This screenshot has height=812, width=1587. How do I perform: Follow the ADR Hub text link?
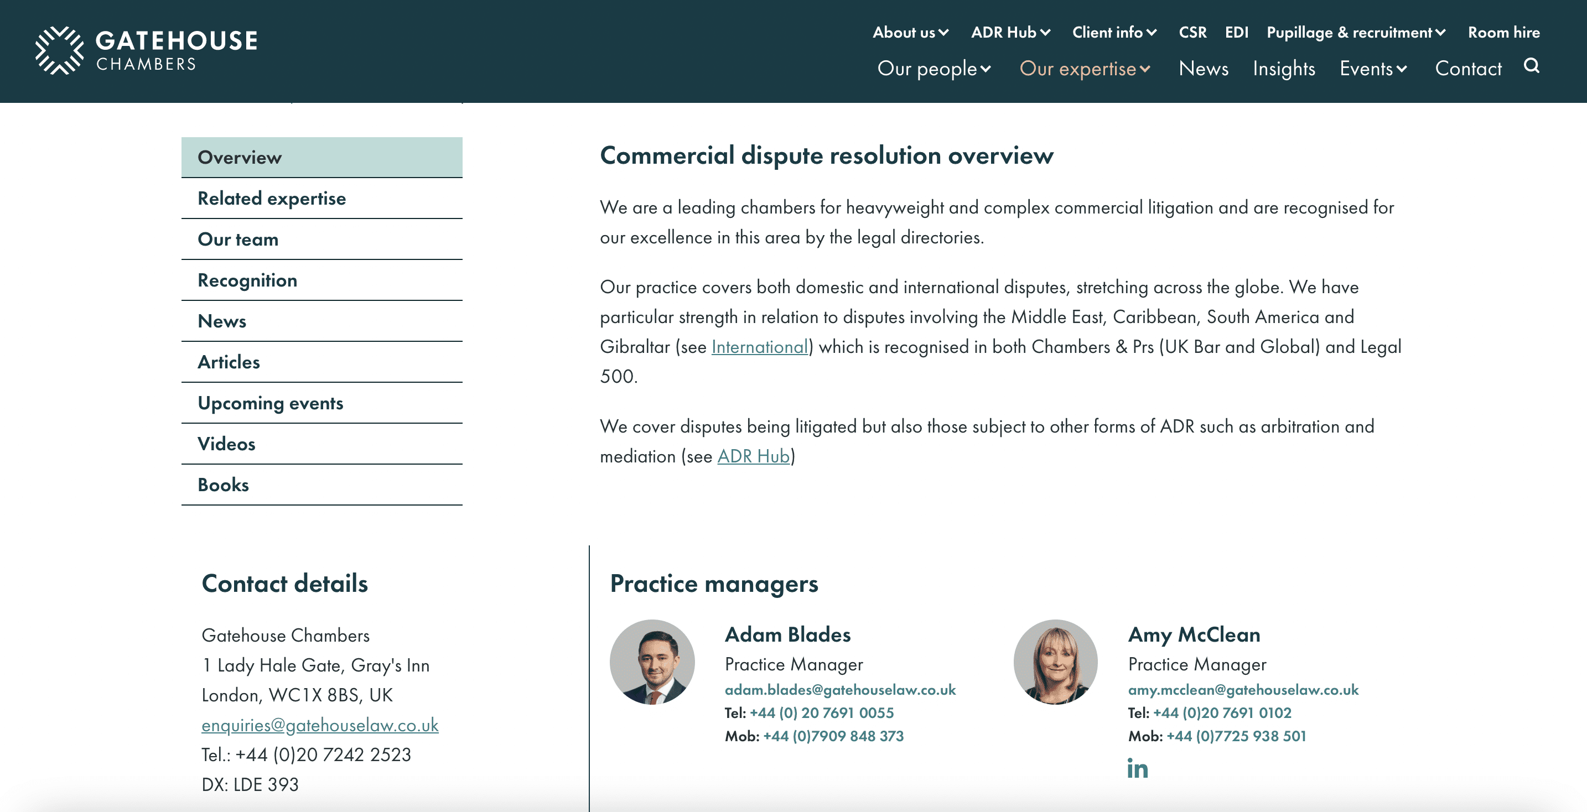753,456
